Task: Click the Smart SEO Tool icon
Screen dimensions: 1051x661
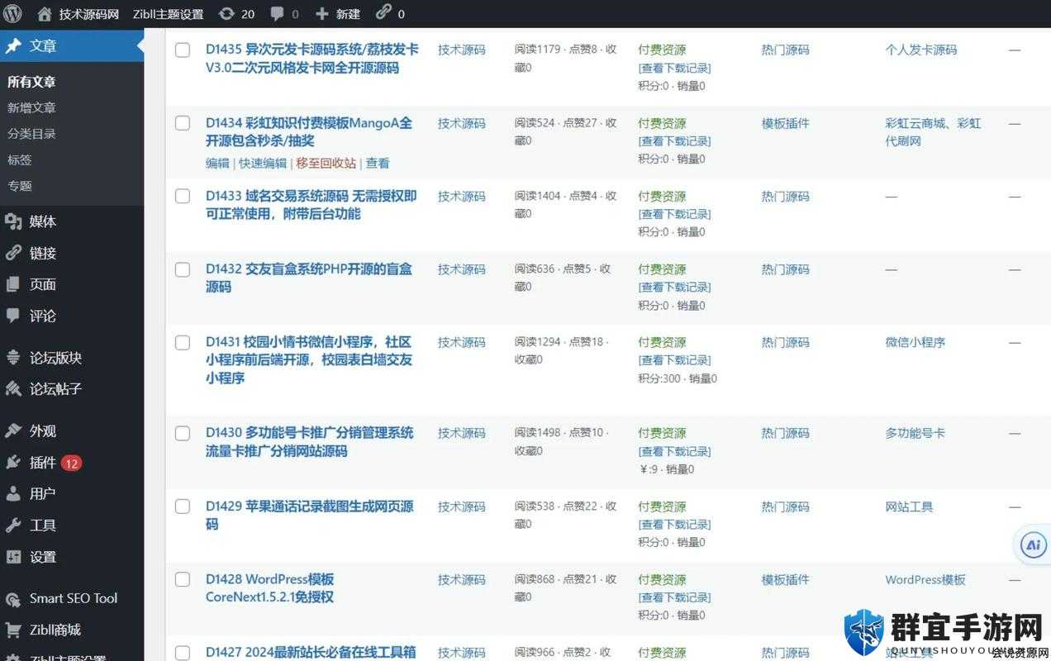Action: click(x=13, y=598)
